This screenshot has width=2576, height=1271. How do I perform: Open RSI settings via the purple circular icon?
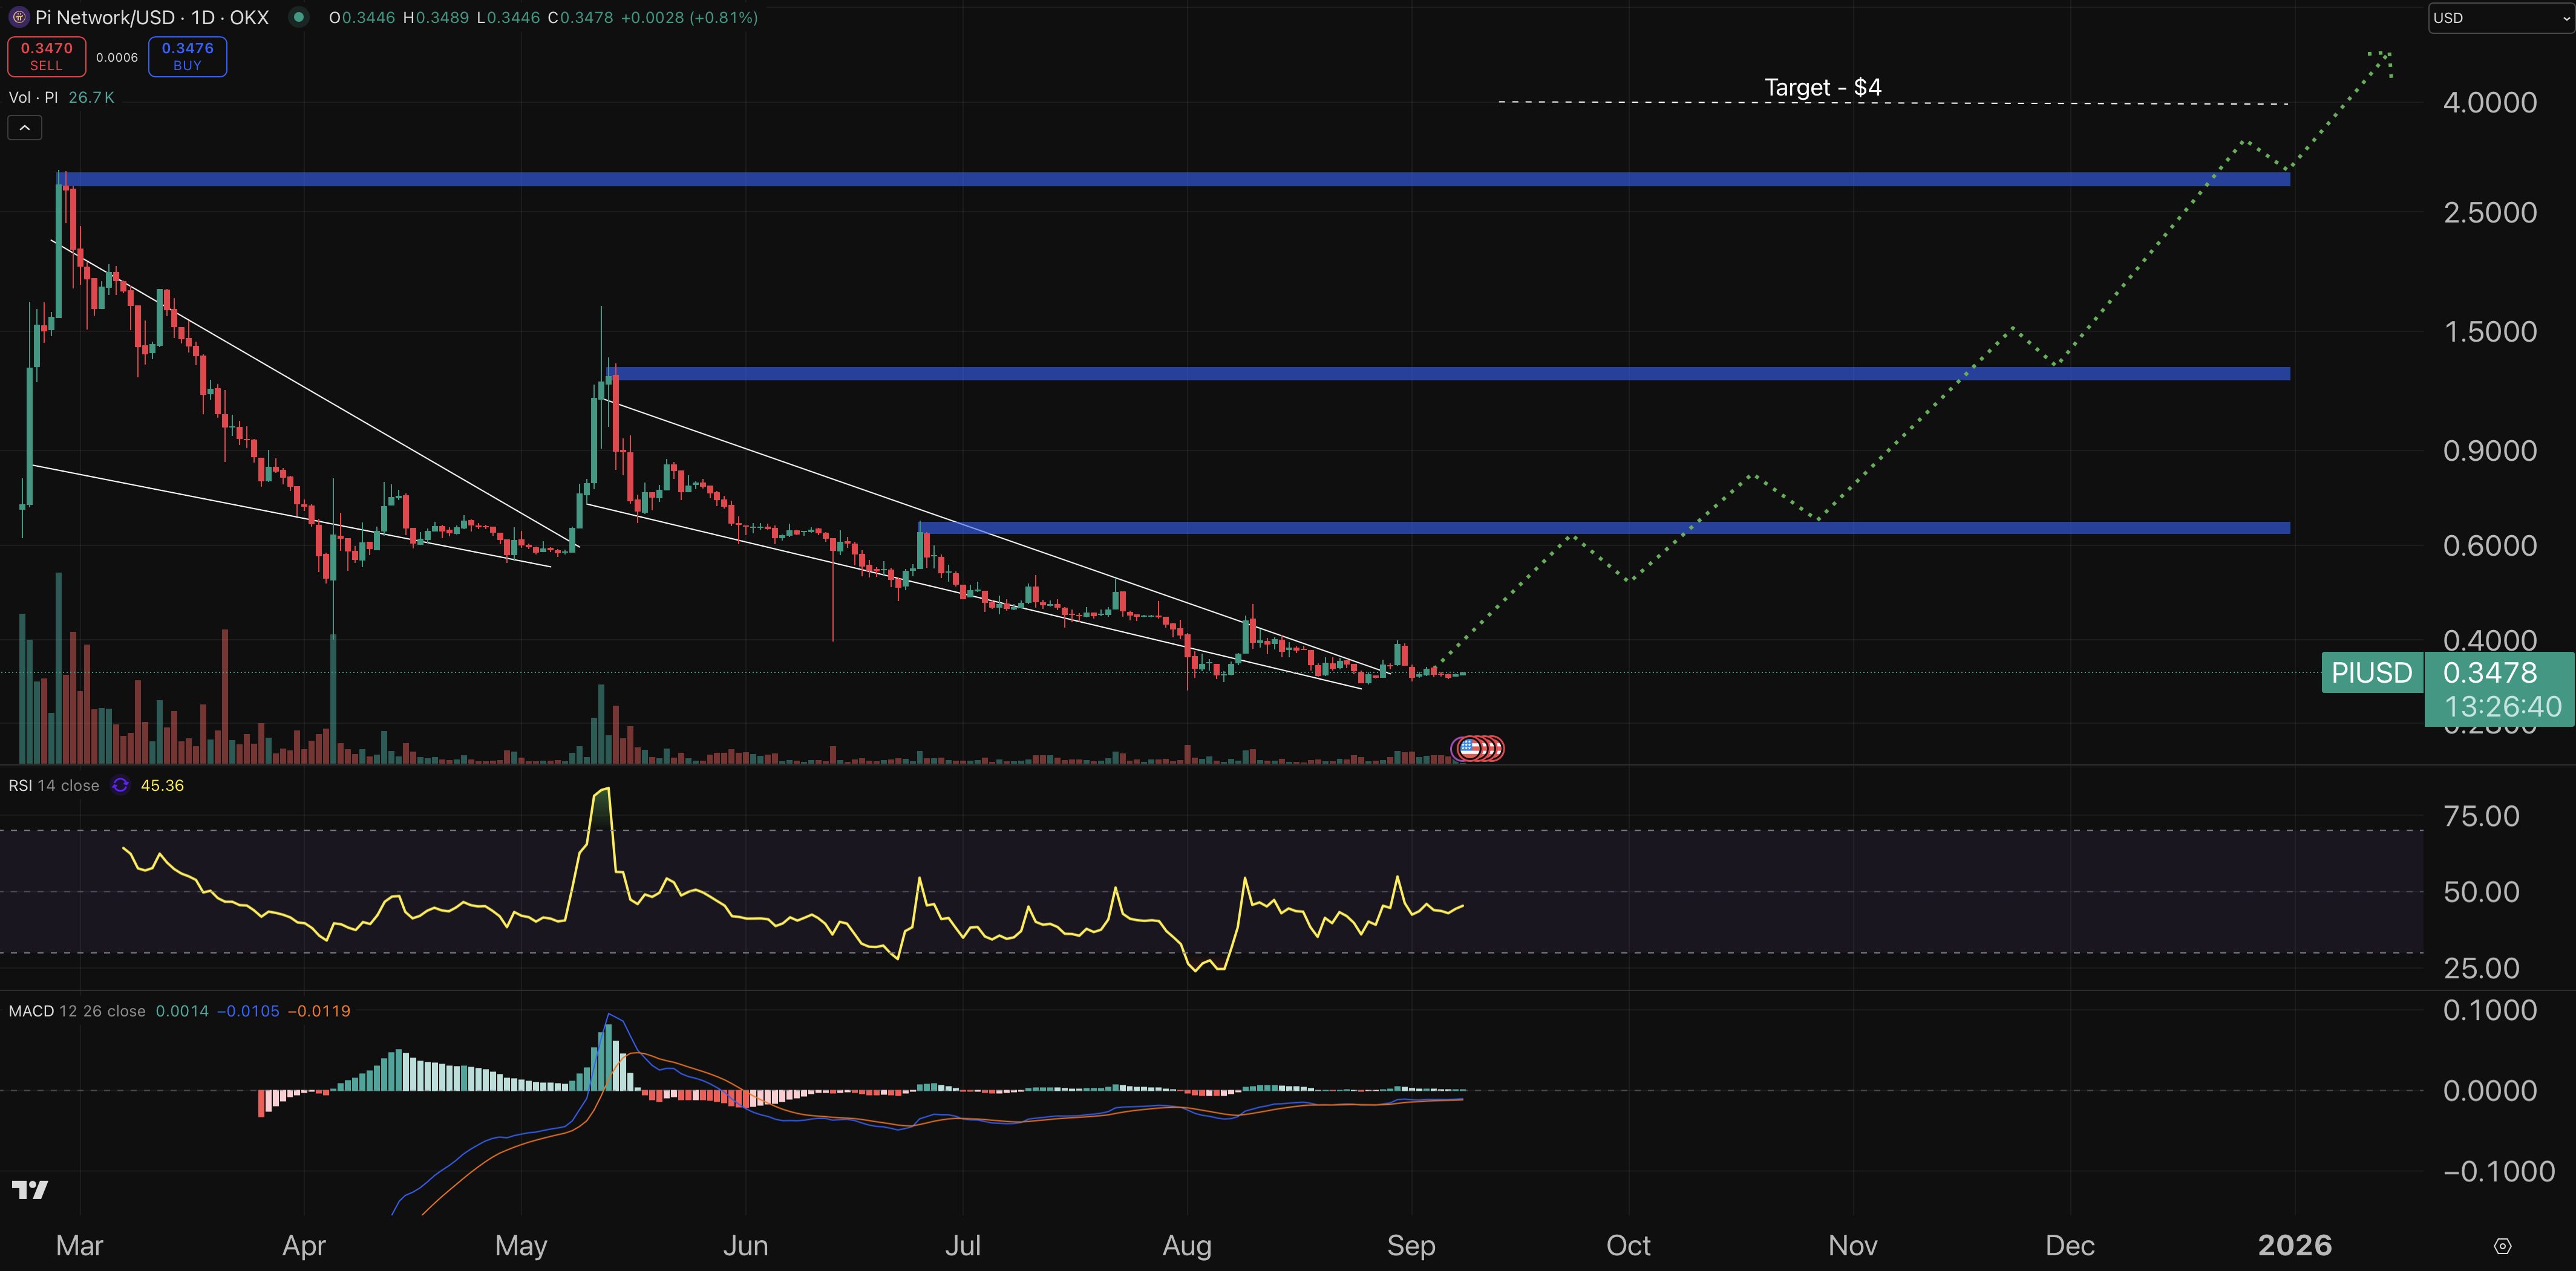pos(119,785)
